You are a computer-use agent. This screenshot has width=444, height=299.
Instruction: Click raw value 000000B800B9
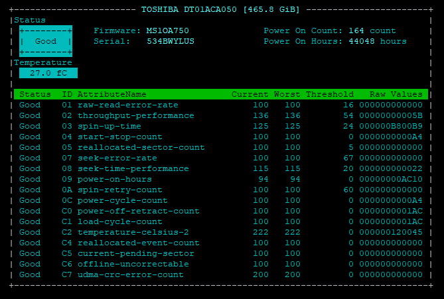391,126
